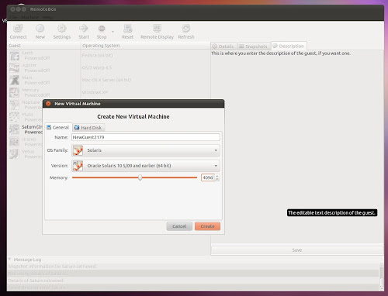
Task: Click the Solaris OS family icon
Action: [x=78, y=150]
